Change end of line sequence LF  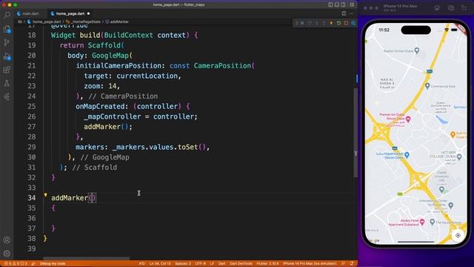(212, 263)
